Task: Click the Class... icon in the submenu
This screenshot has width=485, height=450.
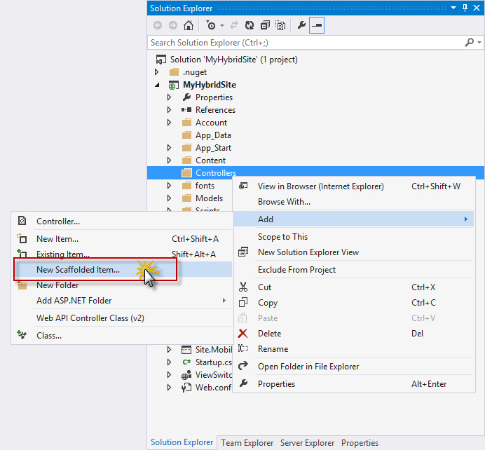Action: tap(22, 335)
